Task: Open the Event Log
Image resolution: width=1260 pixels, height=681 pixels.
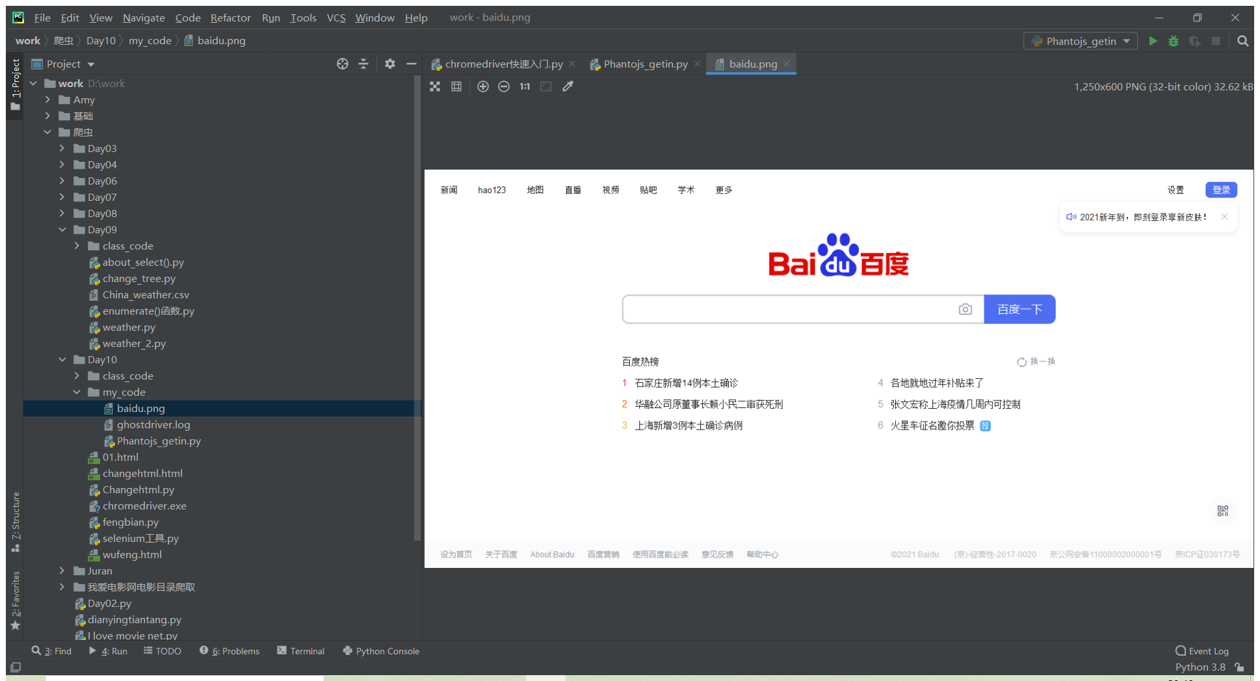Action: point(1202,651)
